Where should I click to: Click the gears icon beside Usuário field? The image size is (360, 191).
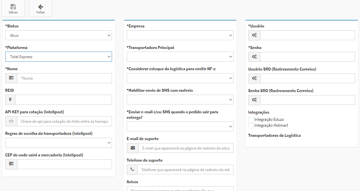coord(254,35)
